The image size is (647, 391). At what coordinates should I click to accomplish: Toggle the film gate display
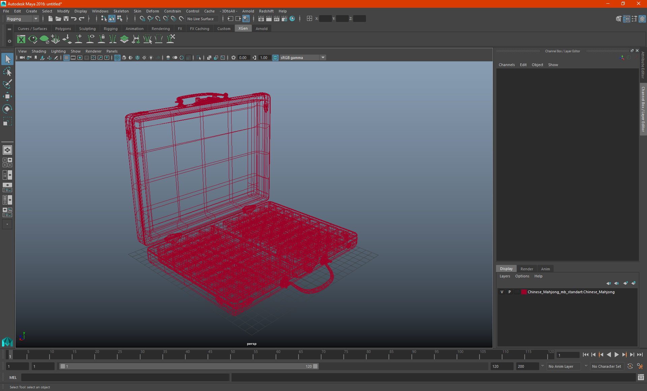pyautogui.click(x=73, y=58)
